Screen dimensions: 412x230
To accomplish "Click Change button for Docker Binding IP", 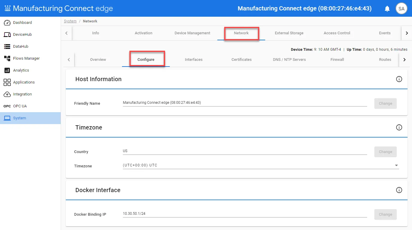I will (385, 214).
